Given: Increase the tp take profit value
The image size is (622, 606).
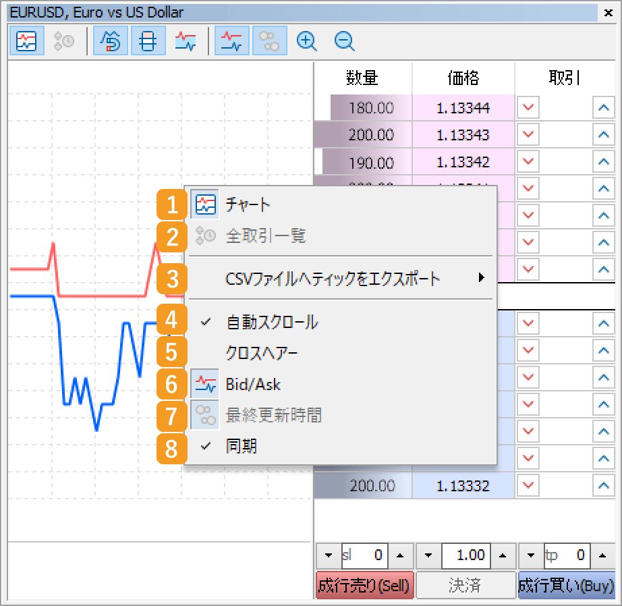Looking at the screenshot, I should click(602, 555).
